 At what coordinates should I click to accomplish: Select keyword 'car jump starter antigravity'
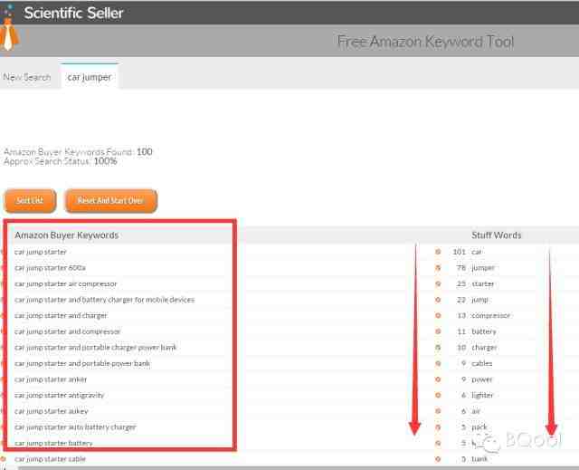59,396
